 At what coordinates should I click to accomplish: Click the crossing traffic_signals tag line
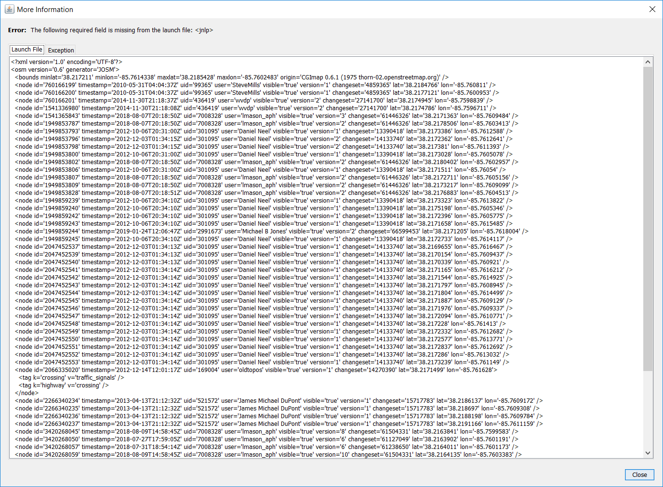click(71, 378)
